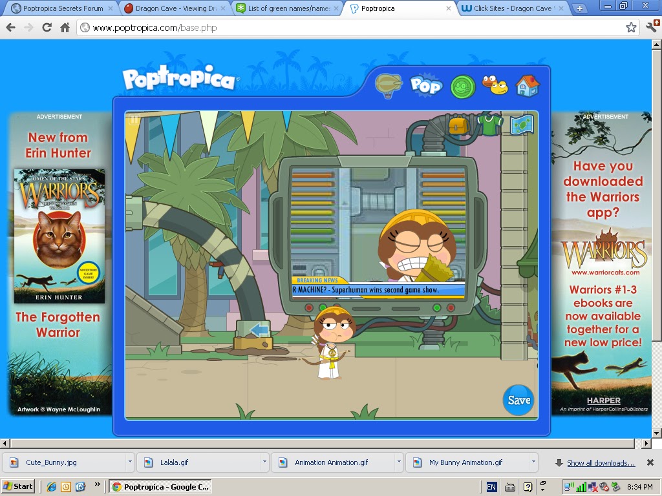Click the blue left arrow sign
This screenshot has height=496, width=662.
click(x=259, y=330)
